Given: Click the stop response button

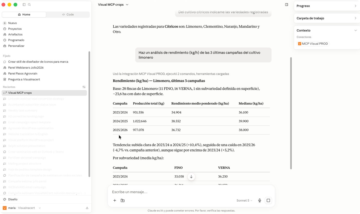Looking at the screenshot, I should pyautogui.click(x=268, y=200).
